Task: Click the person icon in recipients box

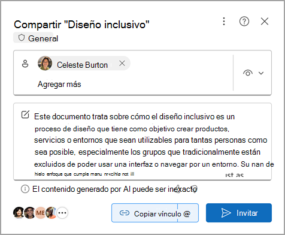Action: point(25,64)
